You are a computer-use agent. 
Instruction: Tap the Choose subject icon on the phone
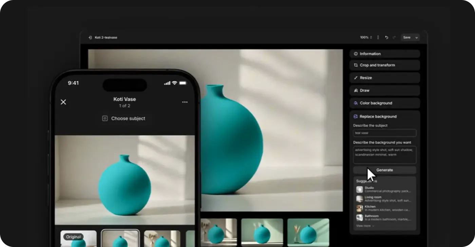pos(105,118)
